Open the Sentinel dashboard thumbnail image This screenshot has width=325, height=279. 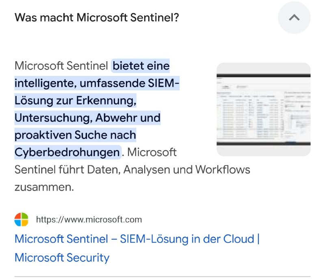263,109
